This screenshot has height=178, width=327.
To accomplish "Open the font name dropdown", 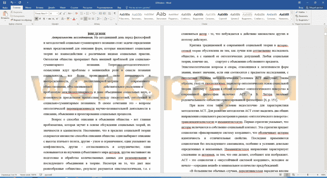I will pyautogui.click(x=48, y=13).
